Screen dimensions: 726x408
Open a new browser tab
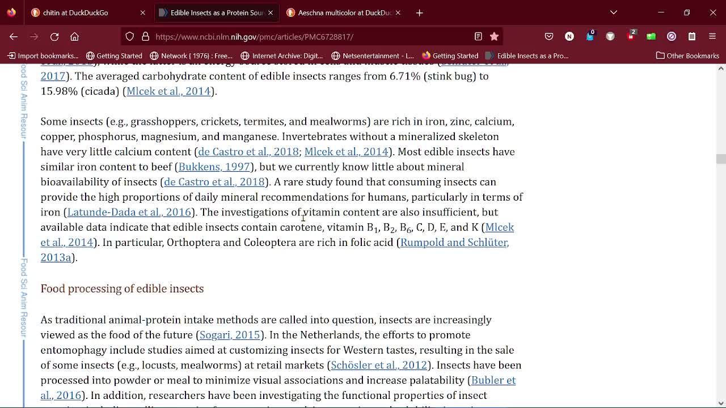[x=420, y=12]
